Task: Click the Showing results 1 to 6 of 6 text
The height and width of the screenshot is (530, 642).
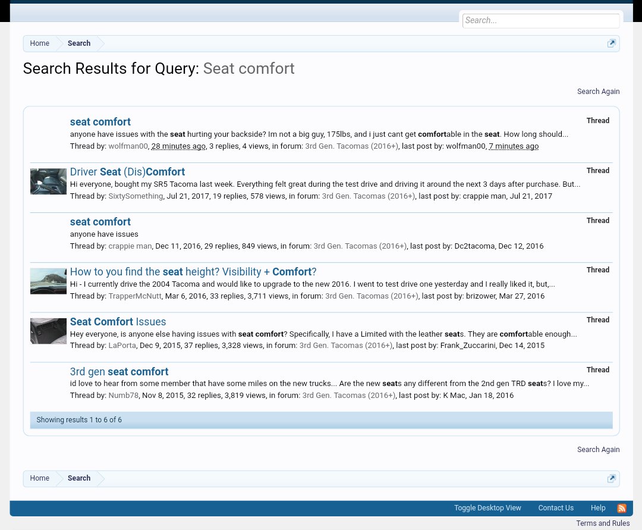Action: (x=79, y=420)
